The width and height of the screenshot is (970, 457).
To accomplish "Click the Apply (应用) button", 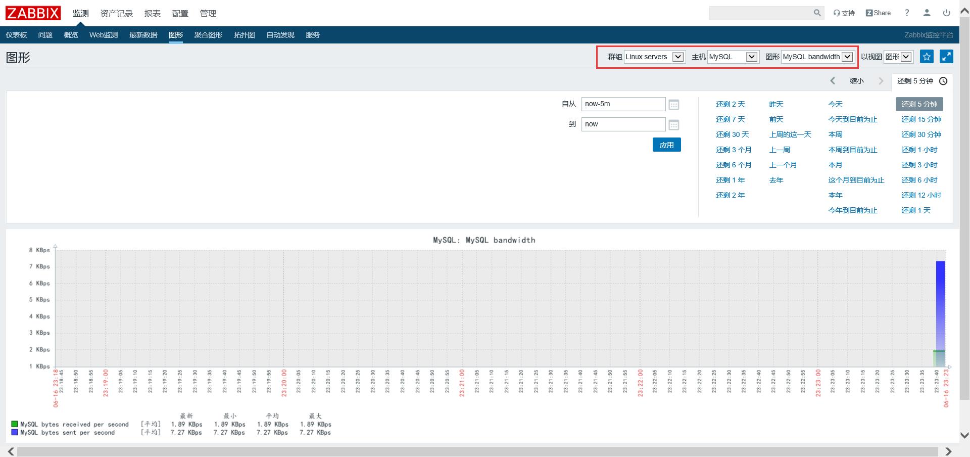I will (x=666, y=145).
